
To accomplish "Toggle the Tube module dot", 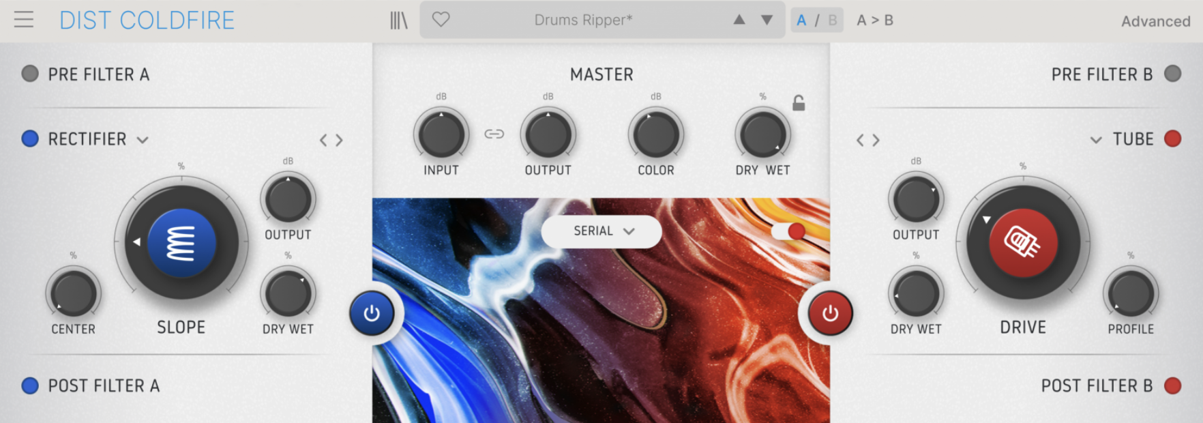I will (x=1172, y=139).
